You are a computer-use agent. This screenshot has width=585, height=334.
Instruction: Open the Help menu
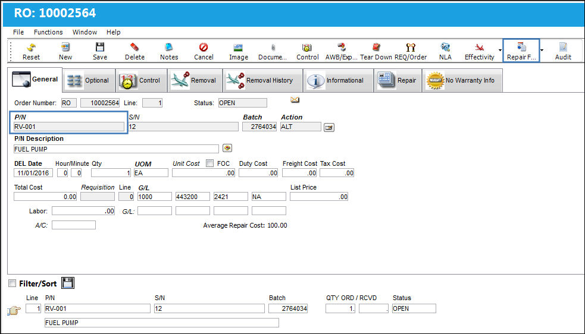[114, 32]
